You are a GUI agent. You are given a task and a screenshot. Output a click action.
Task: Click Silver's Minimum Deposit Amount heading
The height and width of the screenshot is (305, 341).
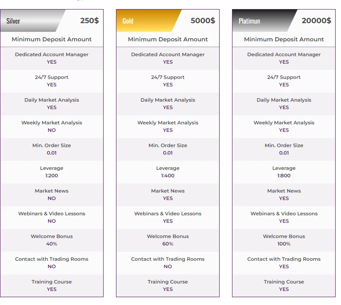[x=51, y=39]
